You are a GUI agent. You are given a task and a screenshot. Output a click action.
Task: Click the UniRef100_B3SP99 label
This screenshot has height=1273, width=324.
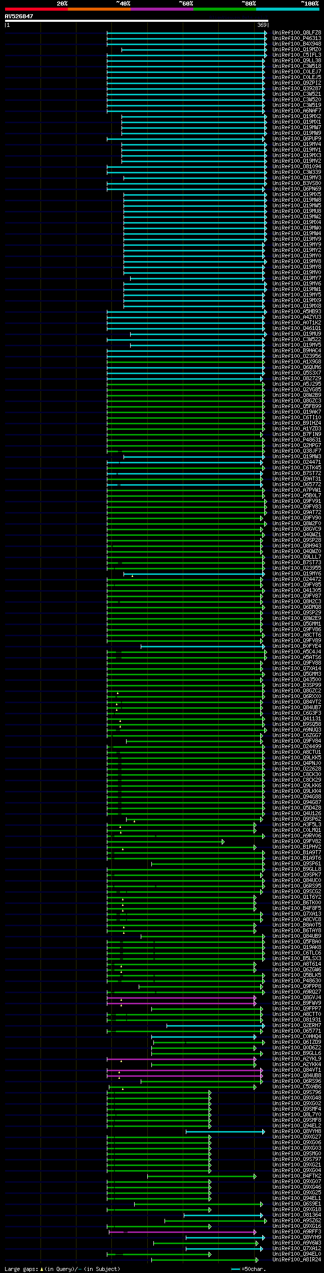point(297,685)
